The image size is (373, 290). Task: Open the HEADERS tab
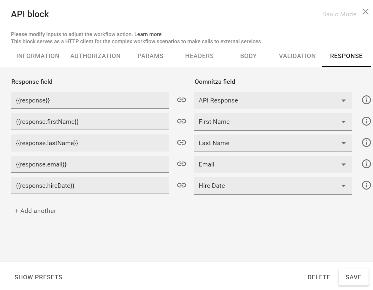coord(199,56)
